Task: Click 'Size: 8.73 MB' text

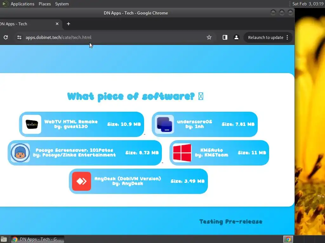Action: tap(142, 153)
